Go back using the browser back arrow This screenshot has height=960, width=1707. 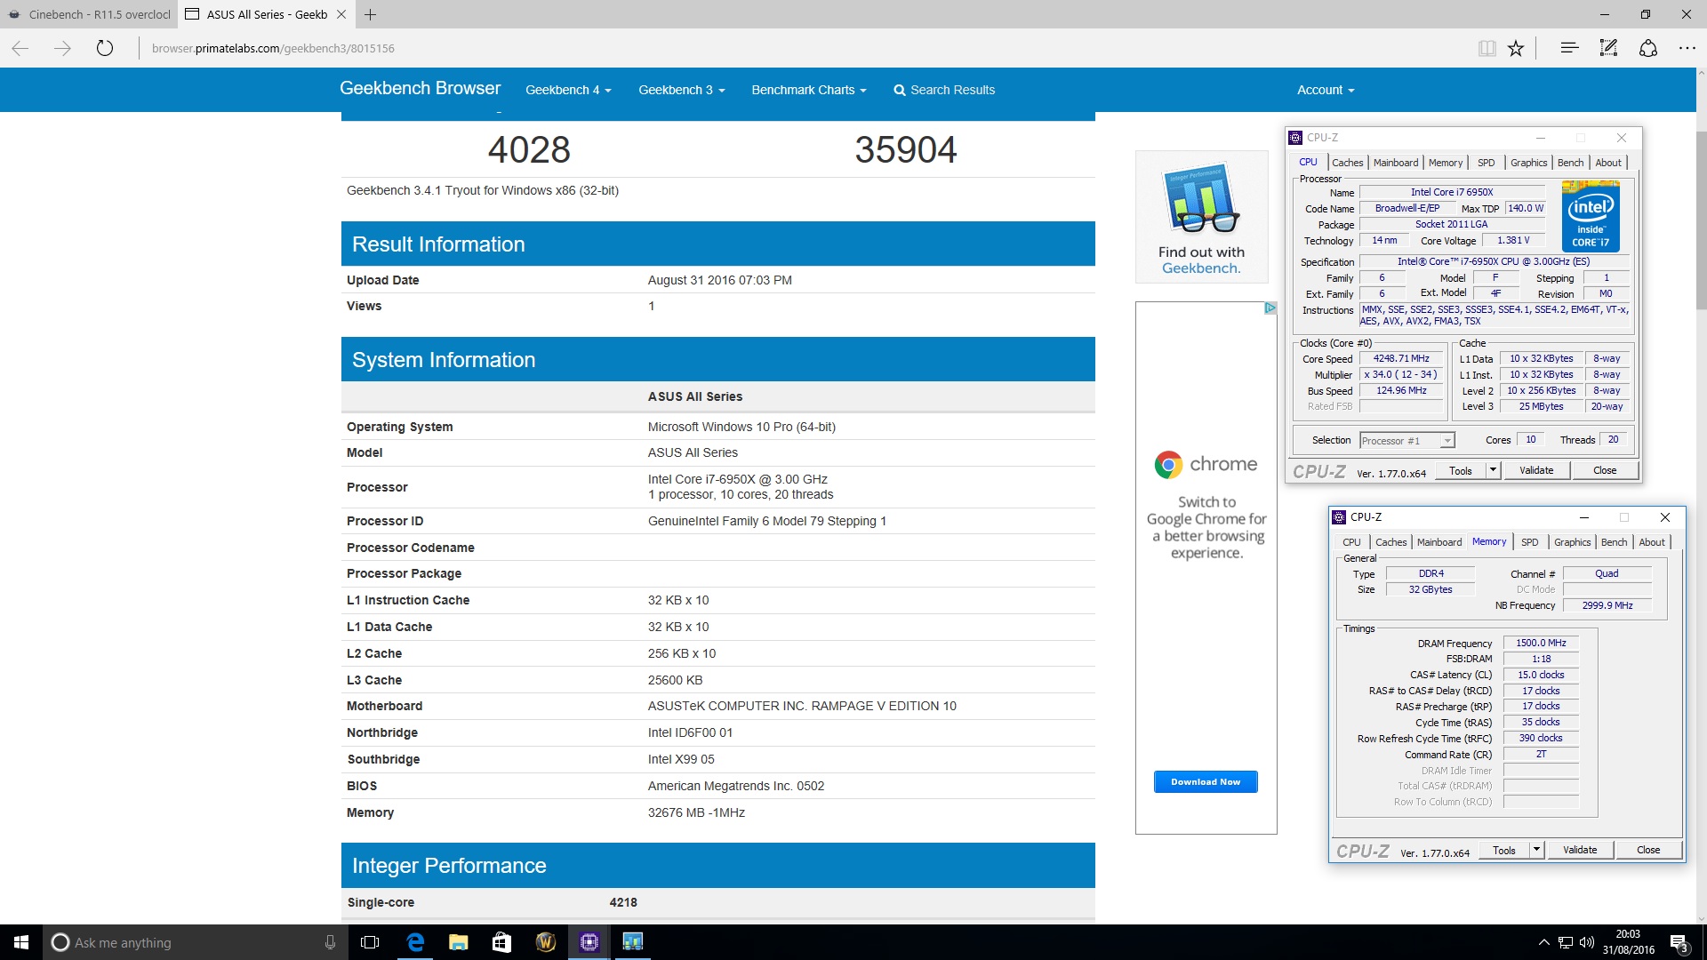[20, 48]
